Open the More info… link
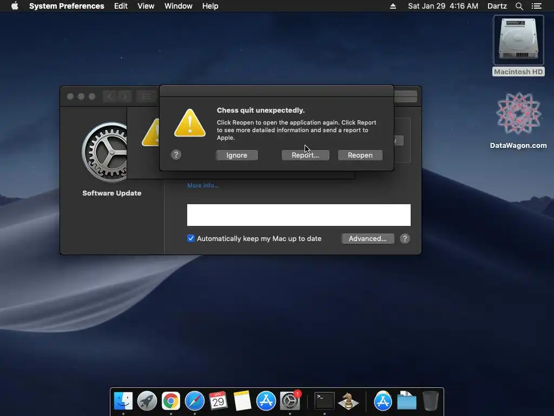 click(203, 185)
